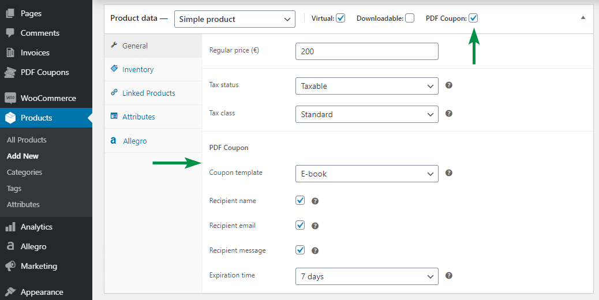Go to All Products in the sidebar
This screenshot has height=300, width=599.
point(27,140)
